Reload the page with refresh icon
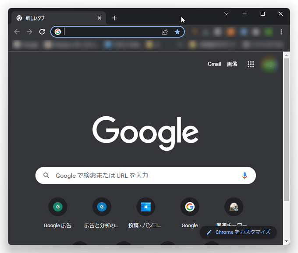This screenshot has width=298, height=253. 42,31
